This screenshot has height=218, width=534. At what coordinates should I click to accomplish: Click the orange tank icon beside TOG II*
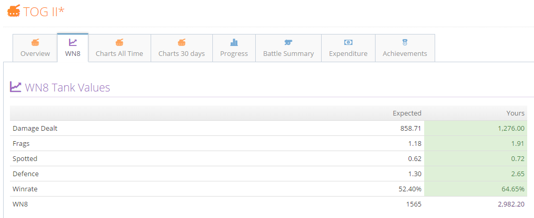(x=14, y=11)
